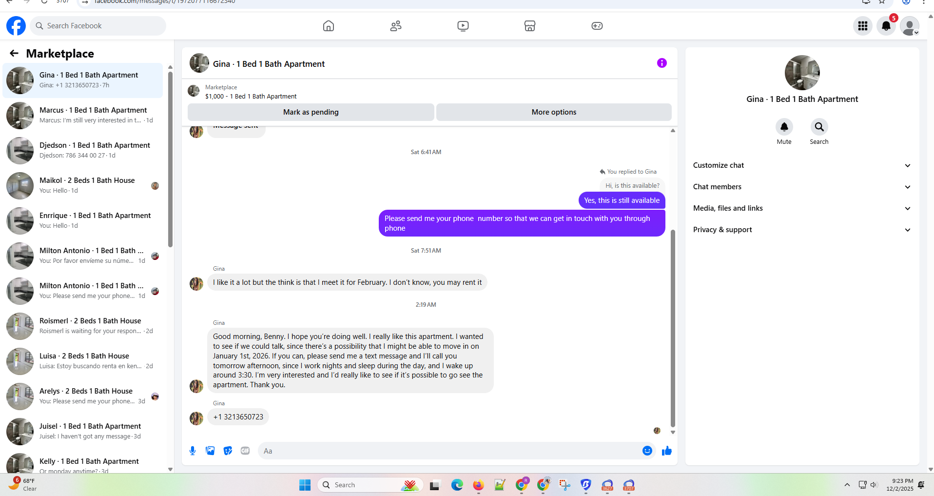Choose a sticker icon
Viewport: 934px width, 496px height.
click(228, 451)
